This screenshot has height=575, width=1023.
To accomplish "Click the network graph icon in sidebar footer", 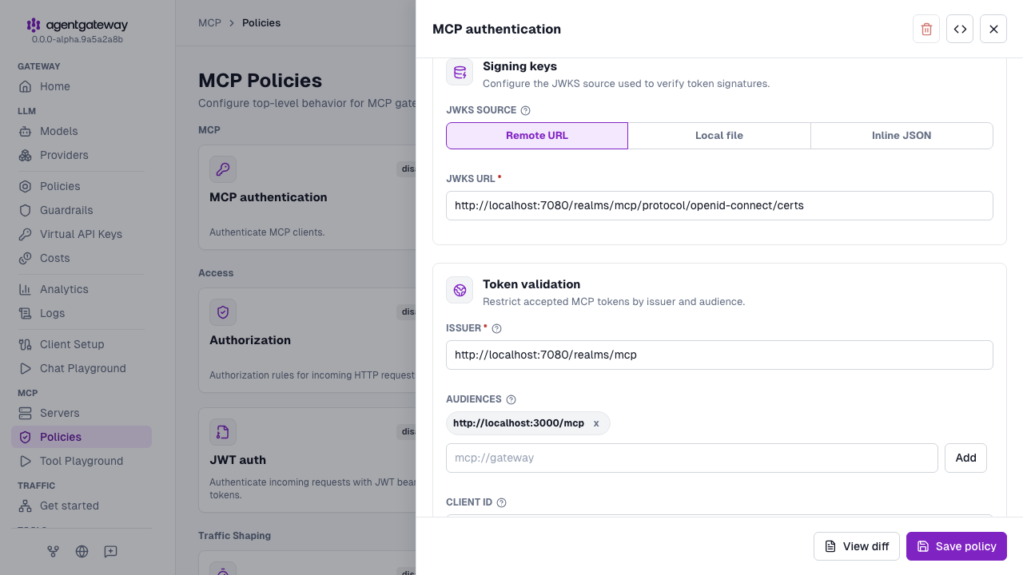I will pos(53,551).
